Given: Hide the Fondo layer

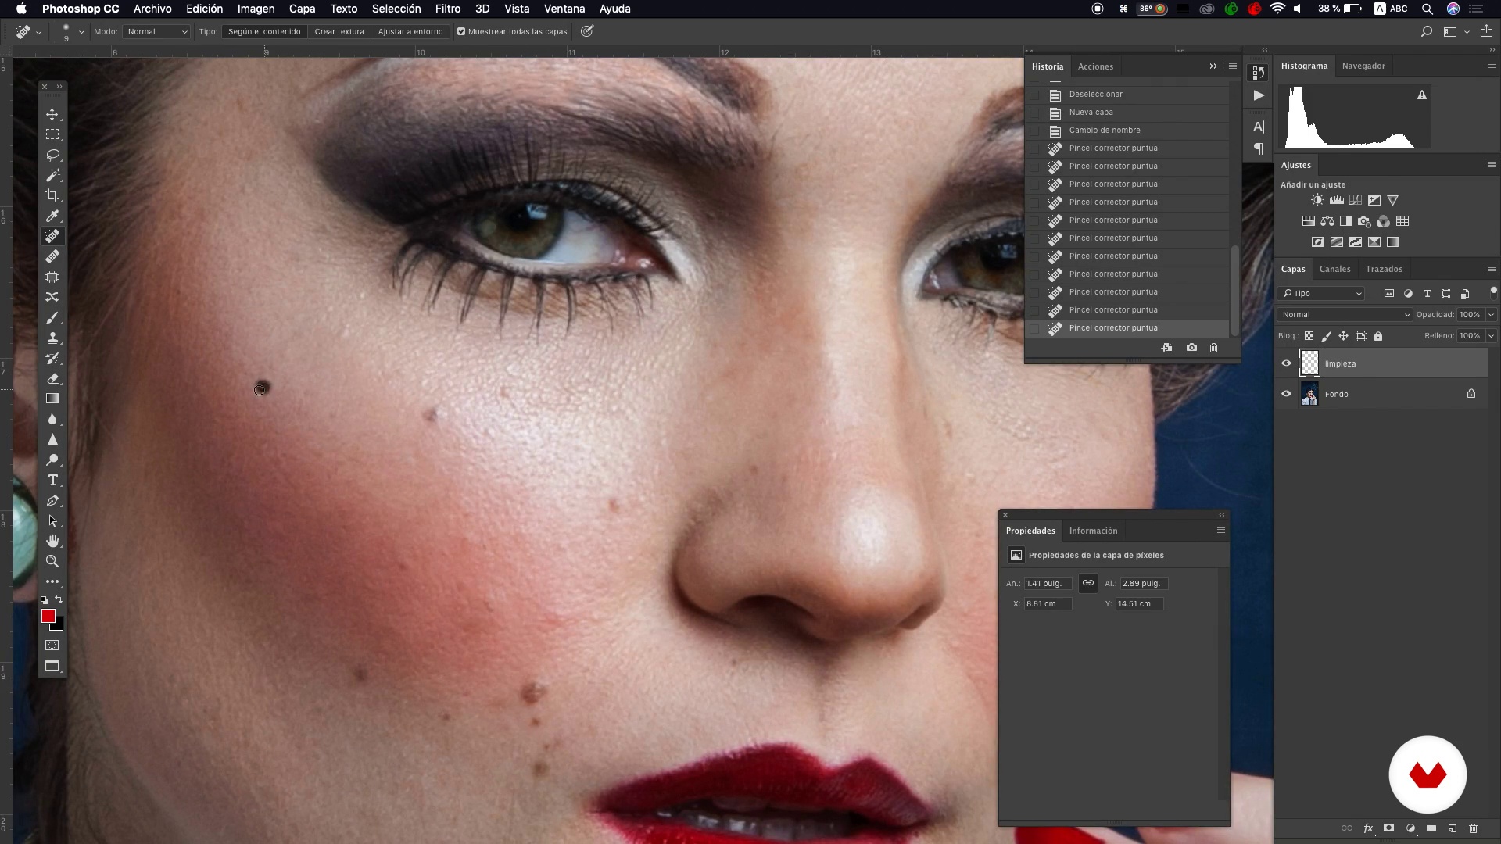Looking at the screenshot, I should (x=1286, y=394).
